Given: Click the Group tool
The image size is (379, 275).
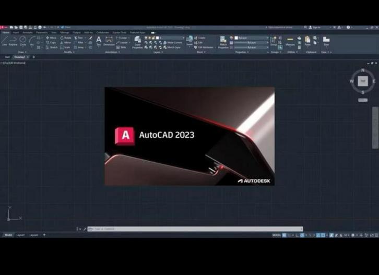Looking at the screenshot, I should point(274,41).
